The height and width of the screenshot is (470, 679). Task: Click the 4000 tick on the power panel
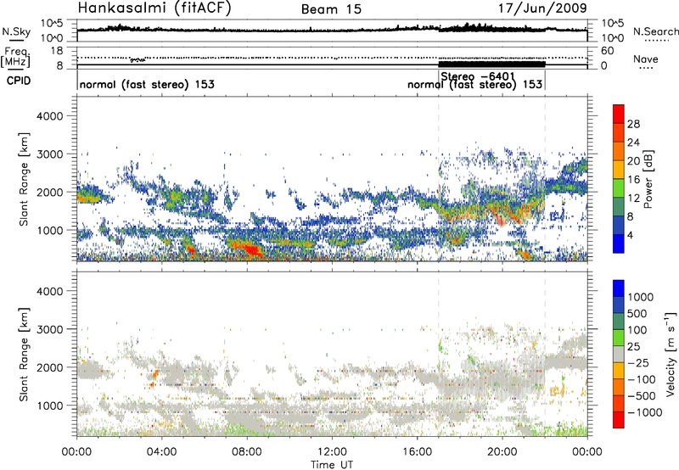click(x=49, y=116)
